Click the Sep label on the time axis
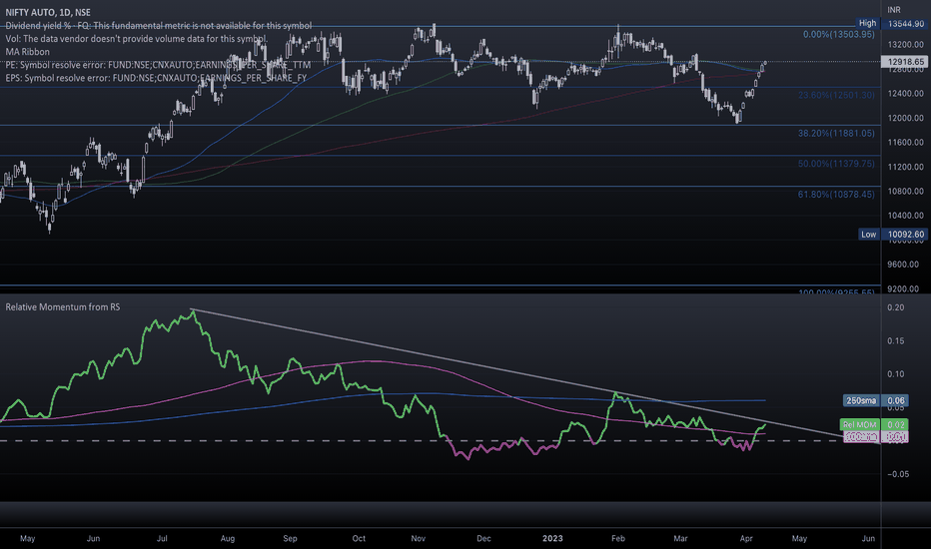 pyautogui.click(x=290, y=538)
